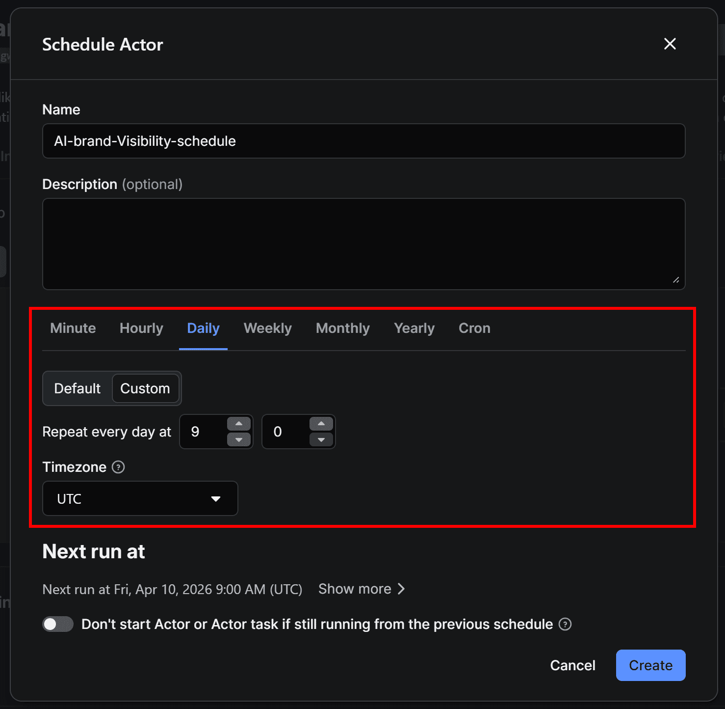Increase the minute value using the up arrow
The width and height of the screenshot is (725, 709).
point(321,423)
